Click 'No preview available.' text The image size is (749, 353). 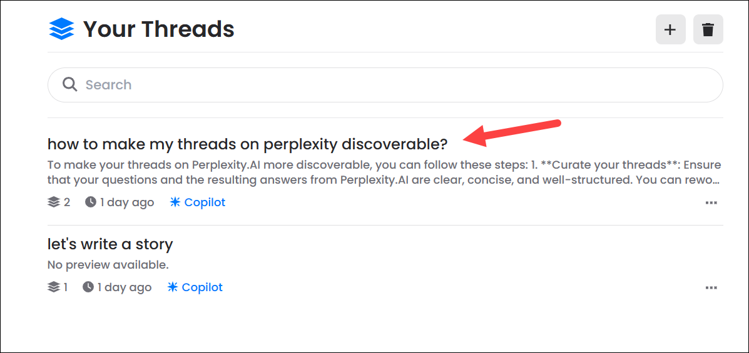pyautogui.click(x=108, y=265)
